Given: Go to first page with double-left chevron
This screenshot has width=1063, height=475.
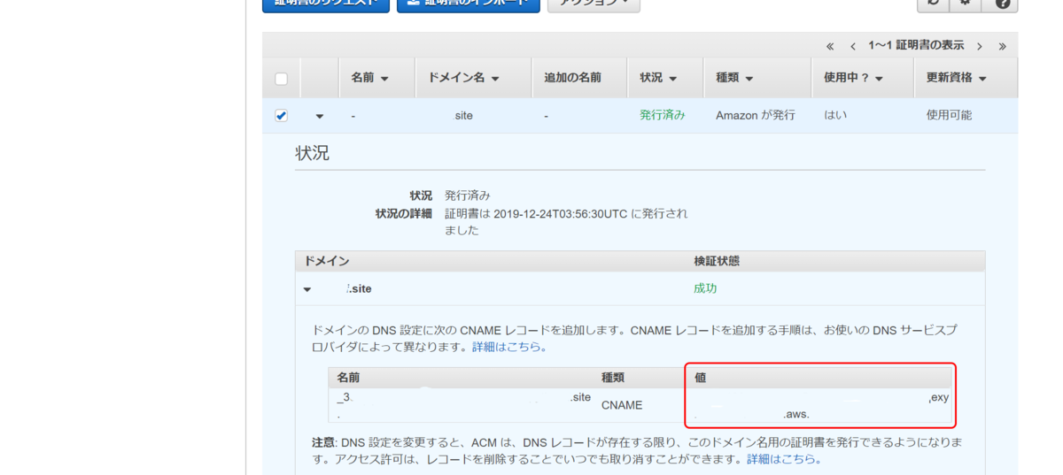Looking at the screenshot, I should (x=830, y=46).
